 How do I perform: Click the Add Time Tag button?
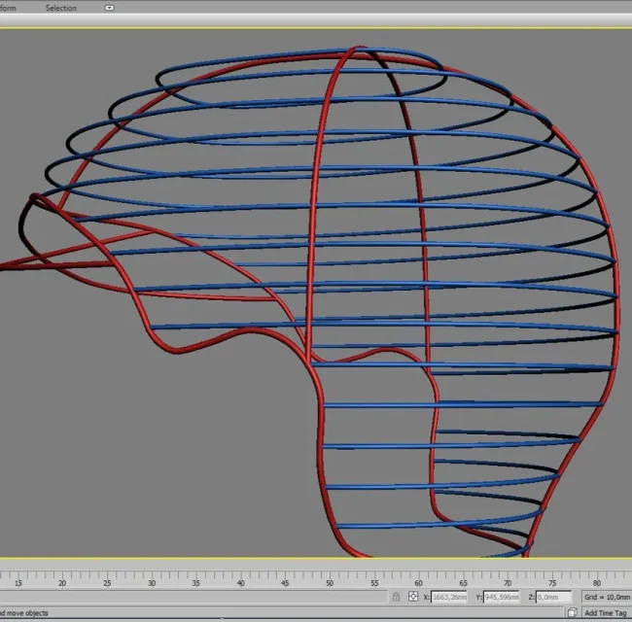pyautogui.click(x=605, y=613)
